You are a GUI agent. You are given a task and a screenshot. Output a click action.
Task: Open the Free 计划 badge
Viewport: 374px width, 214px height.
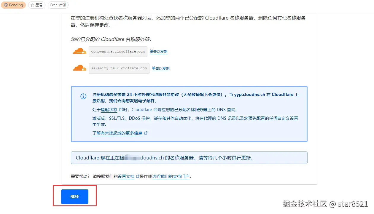click(x=58, y=5)
